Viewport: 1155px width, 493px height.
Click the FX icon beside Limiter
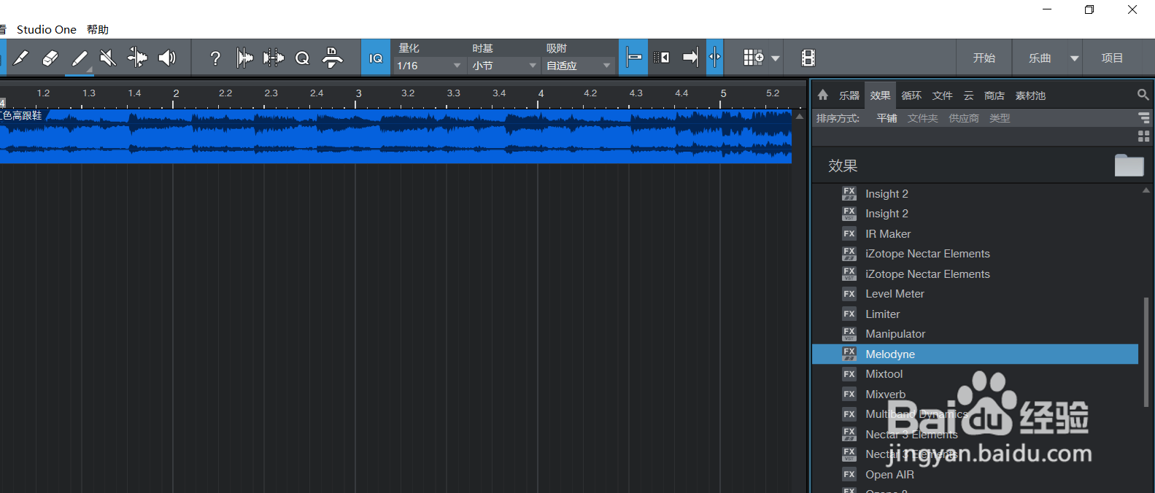849,314
